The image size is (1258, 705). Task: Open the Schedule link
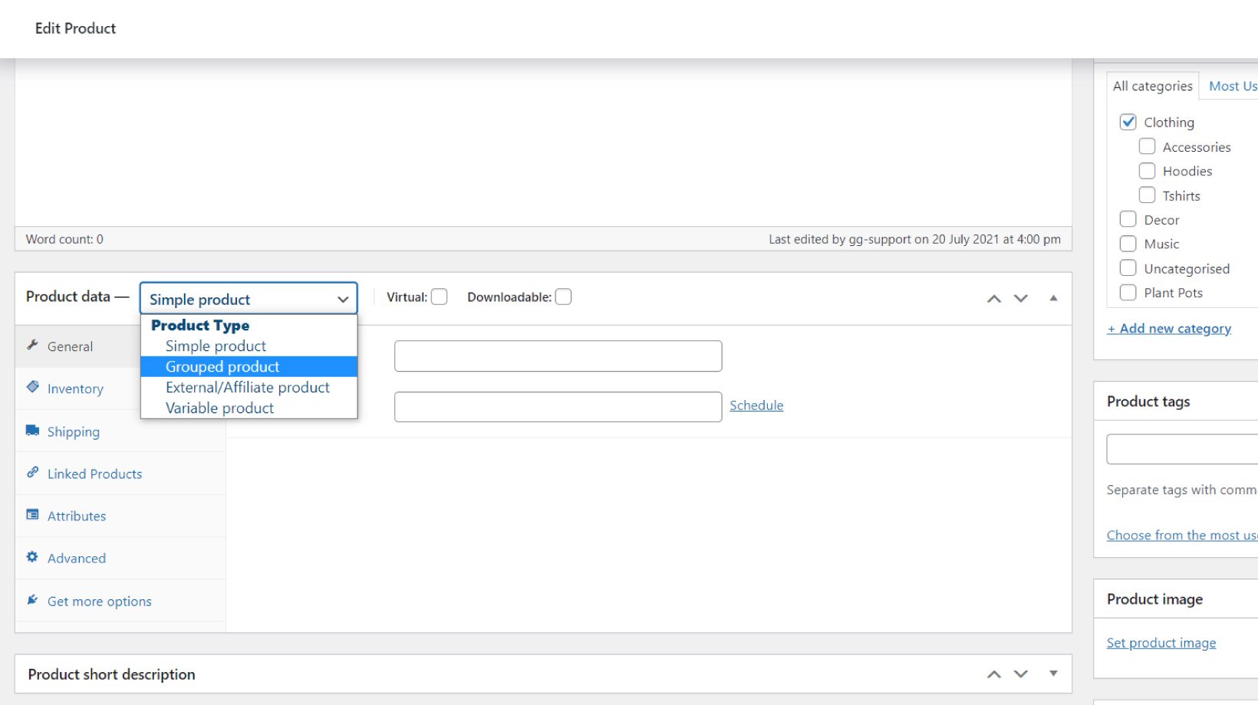click(756, 405)
